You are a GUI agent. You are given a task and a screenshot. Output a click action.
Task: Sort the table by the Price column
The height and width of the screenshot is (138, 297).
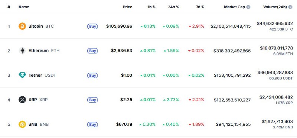tap(127, 7)
